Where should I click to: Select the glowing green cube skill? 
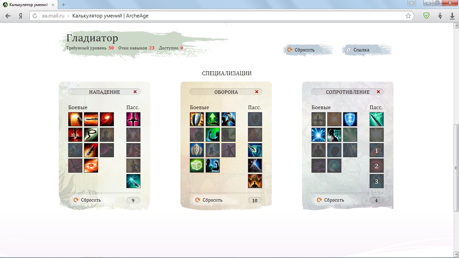[x=197, y=166]
